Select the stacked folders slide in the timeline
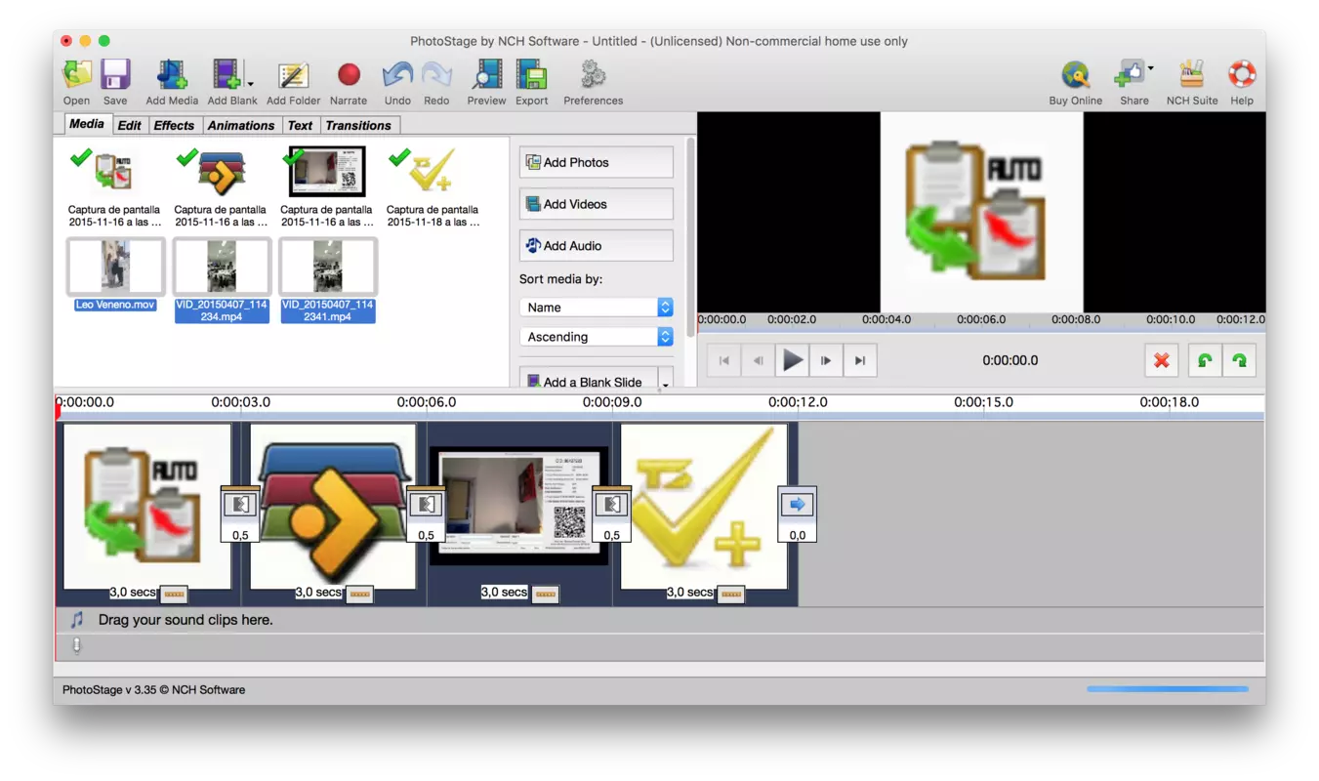This screenshot has width=1319, height=781. pos(333,506)
